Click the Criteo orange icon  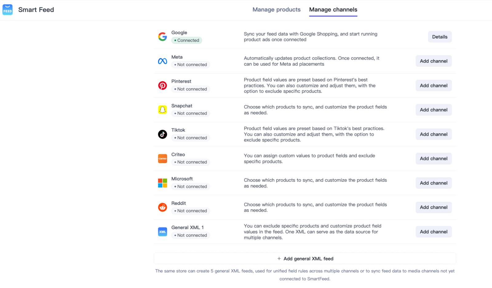[x=162, y=158]
